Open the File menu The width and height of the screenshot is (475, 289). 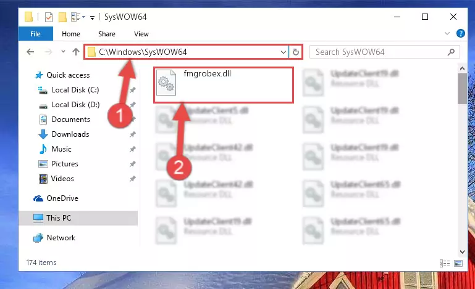pos(35,34)
